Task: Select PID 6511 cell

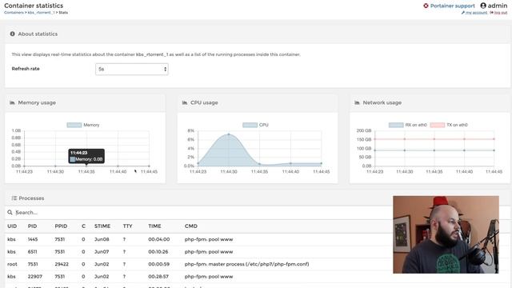Action: click(x=32, y=252)
